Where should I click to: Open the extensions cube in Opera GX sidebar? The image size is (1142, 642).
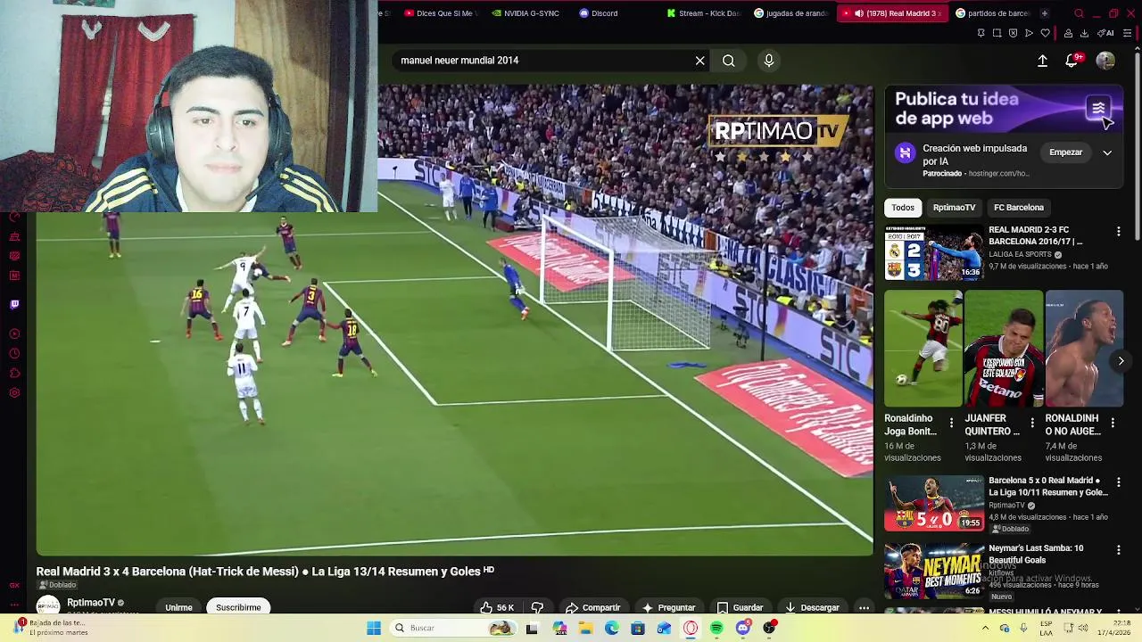14,373
